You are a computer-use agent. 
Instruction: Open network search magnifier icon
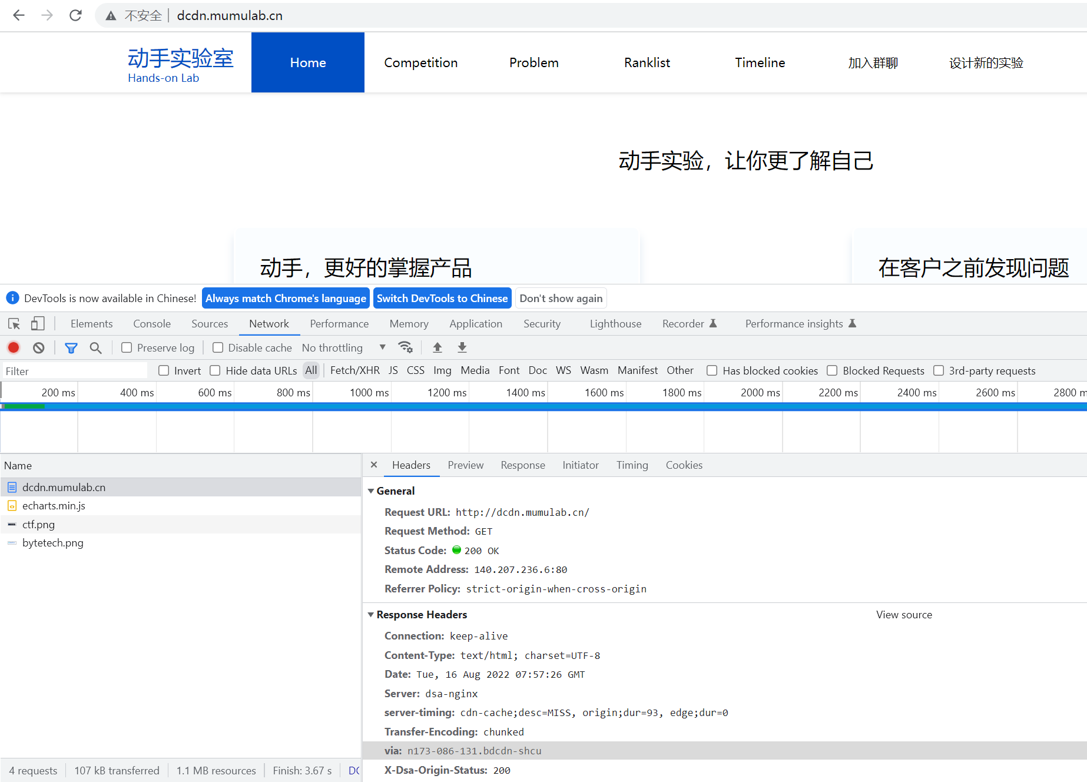pos(95,348)
